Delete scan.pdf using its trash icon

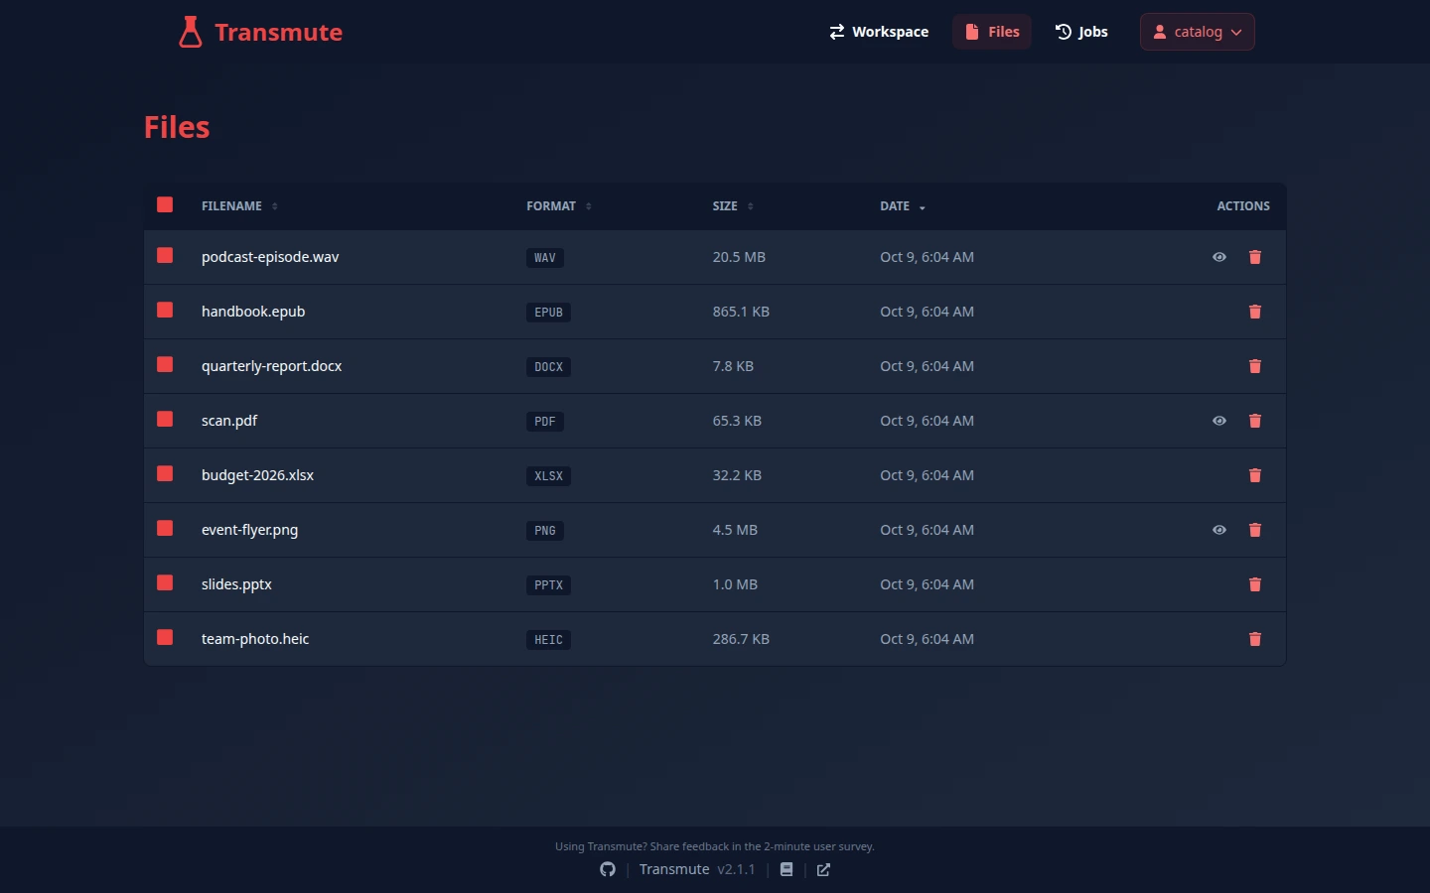1255,421
